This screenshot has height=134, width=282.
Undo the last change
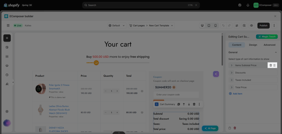point(223,26)
